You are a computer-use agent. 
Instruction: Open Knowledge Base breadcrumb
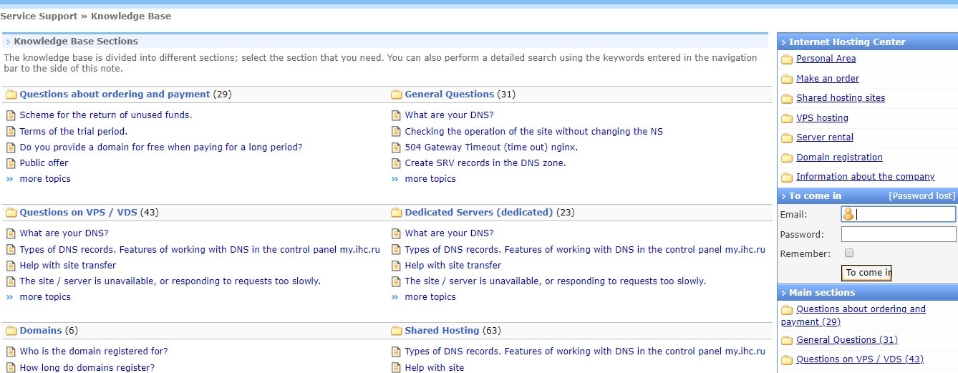coord(131,16)
